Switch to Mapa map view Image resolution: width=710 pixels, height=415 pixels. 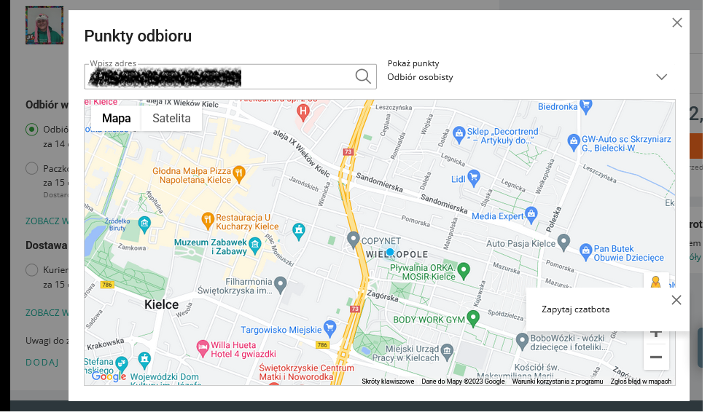(117, 119)
